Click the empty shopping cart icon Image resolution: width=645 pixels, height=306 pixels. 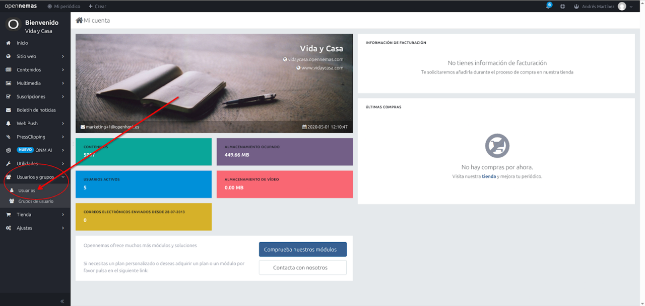(x=497, y=146)
